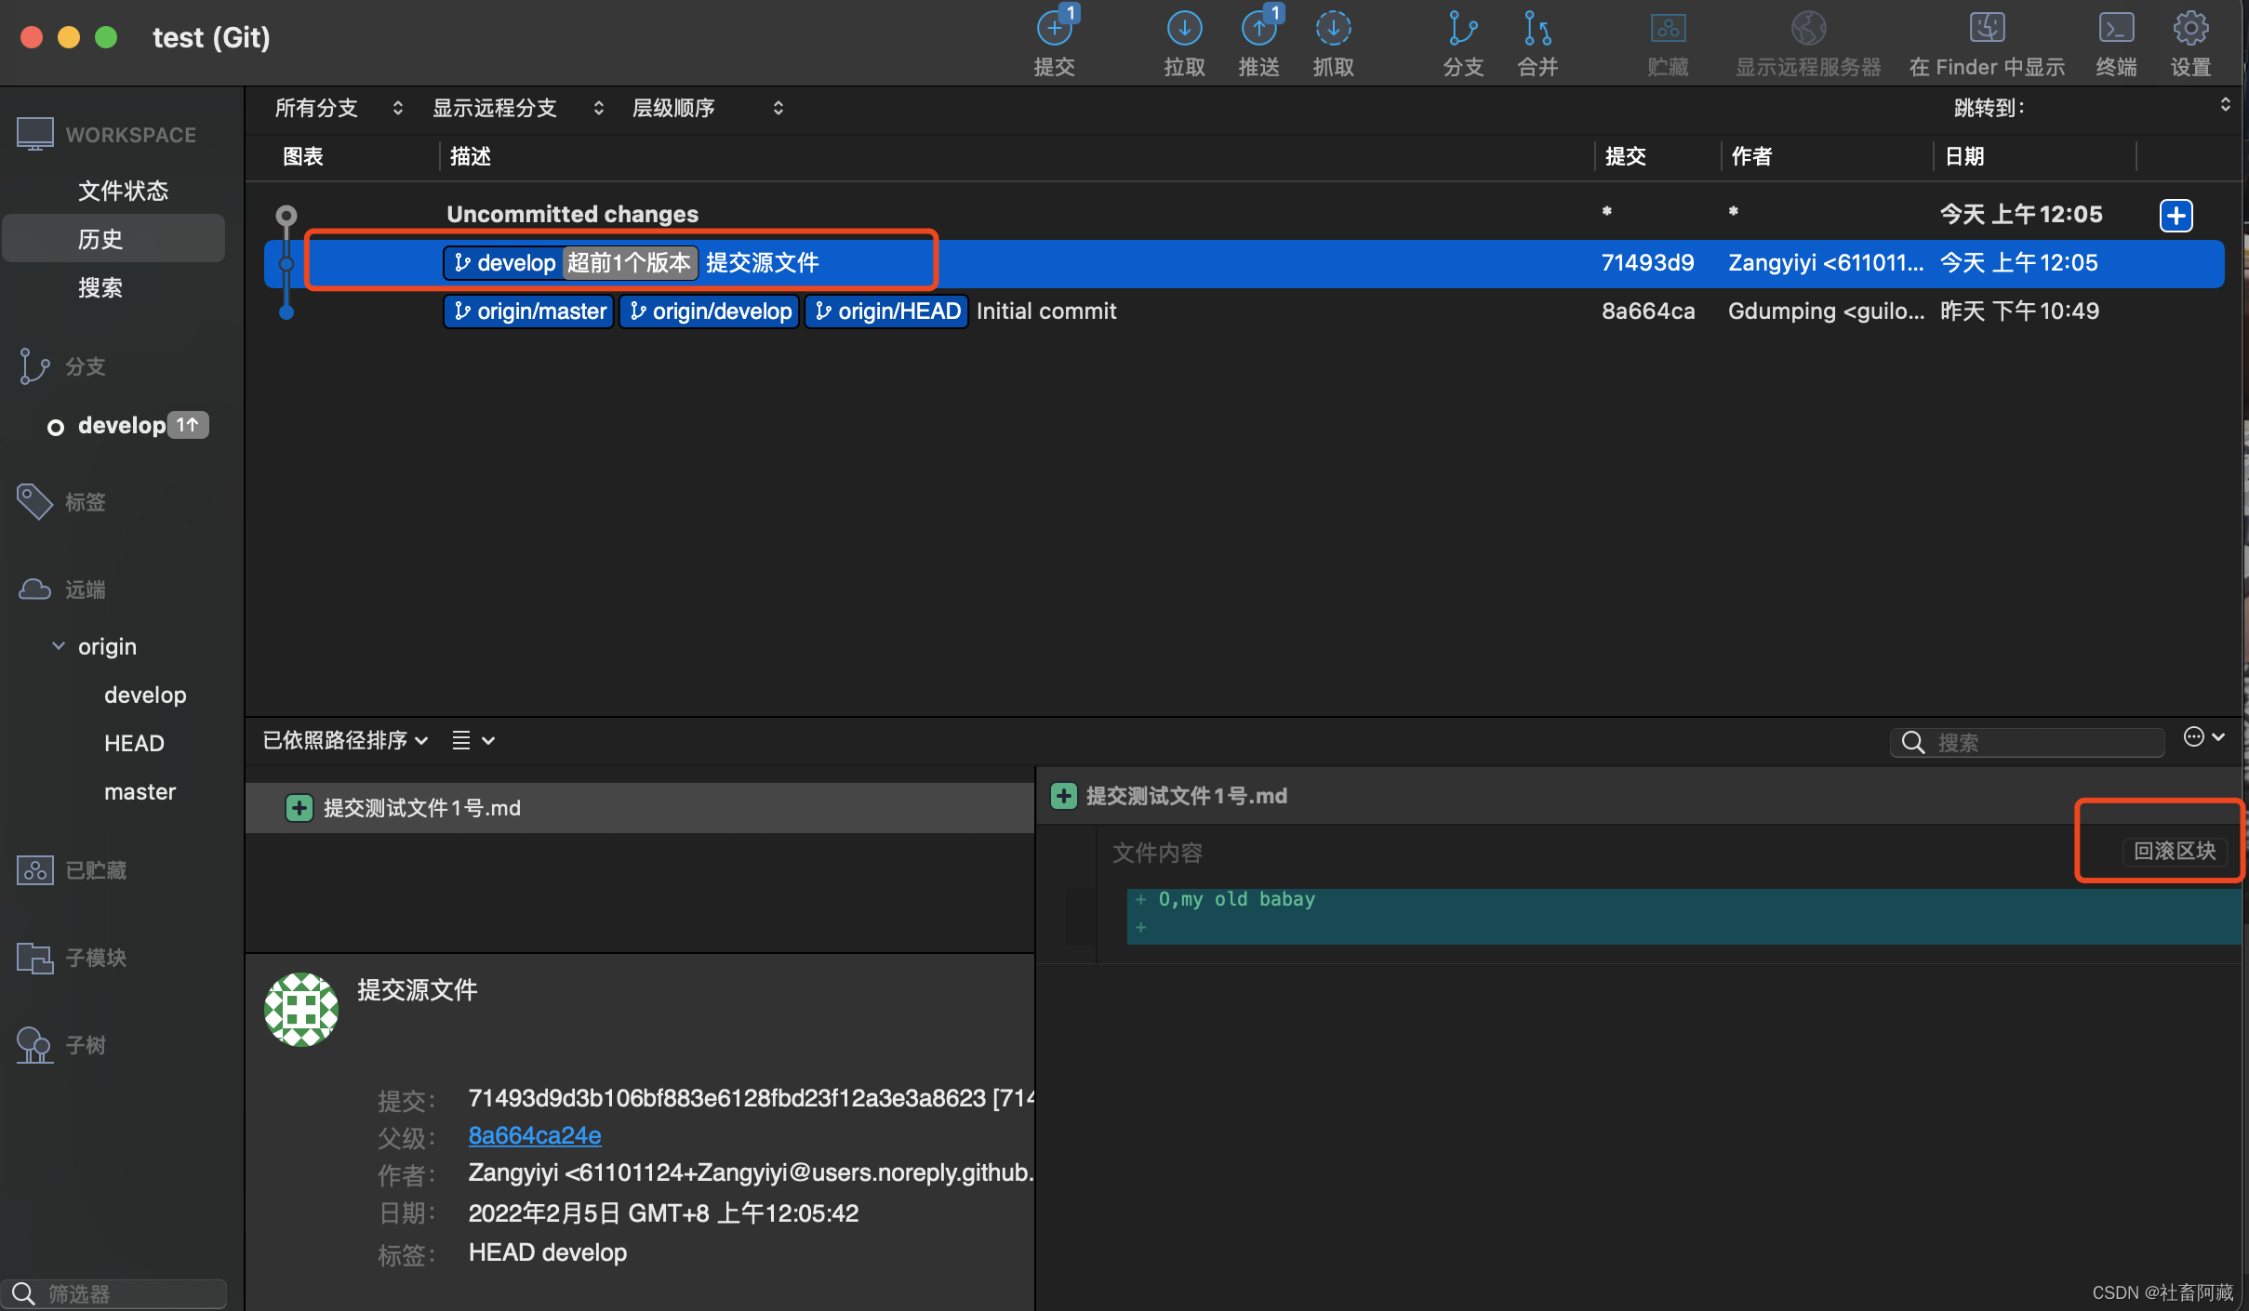Open the 所有分支 branch filter dropdown
The image size is (2249, 1311).
(x=339, y=108)
